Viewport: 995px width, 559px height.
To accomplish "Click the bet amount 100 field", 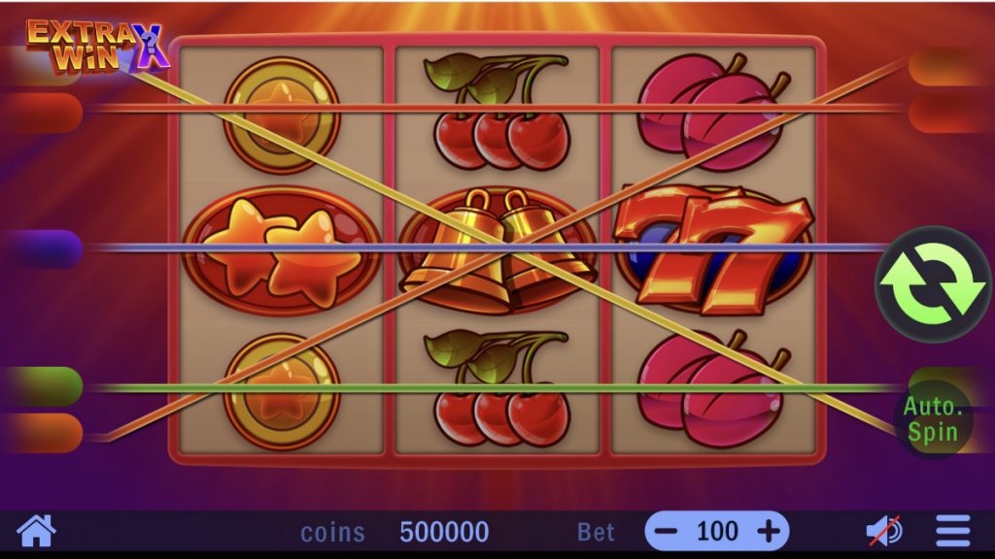I will [718, 531].
